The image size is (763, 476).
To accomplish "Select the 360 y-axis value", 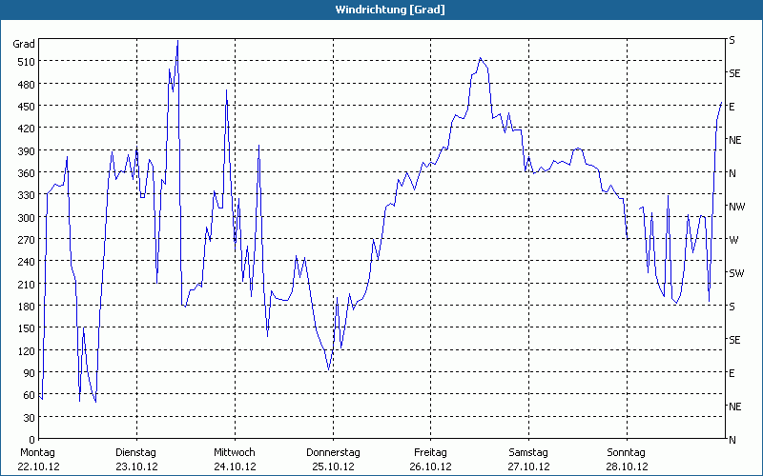I will [x=27, y=173].
